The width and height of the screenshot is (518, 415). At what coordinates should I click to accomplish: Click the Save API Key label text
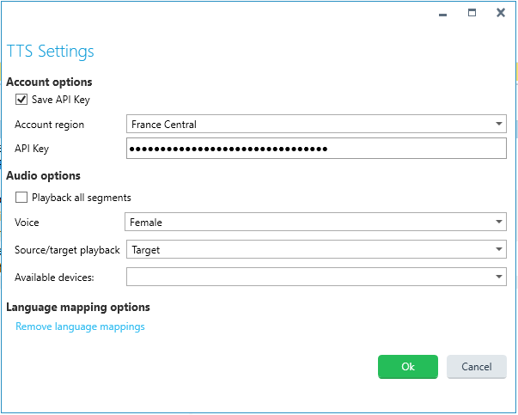click(x=61, y=100)
